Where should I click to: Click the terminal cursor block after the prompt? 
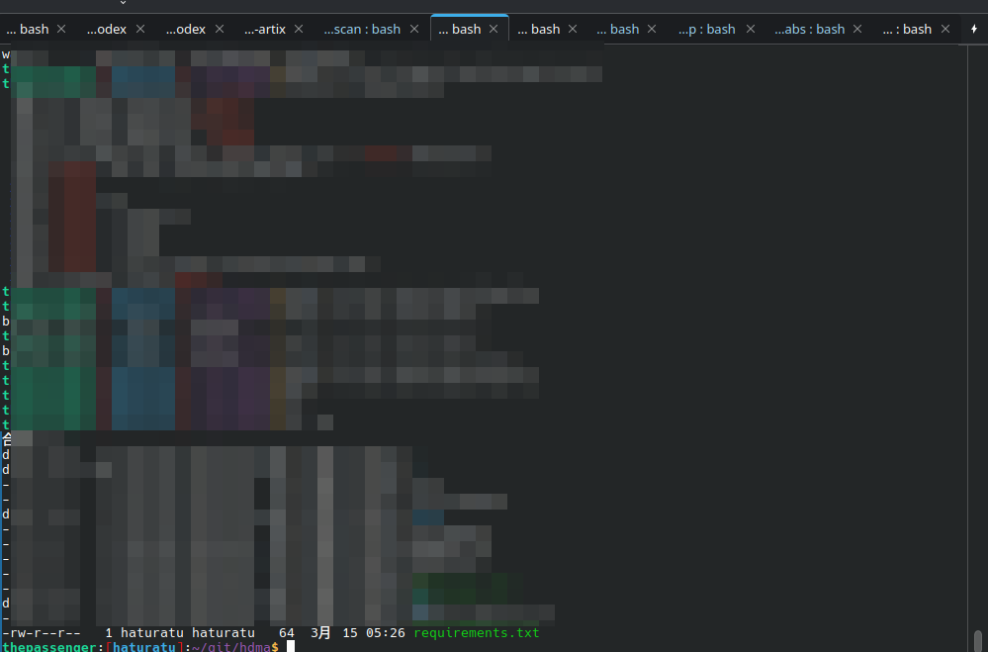[291, 646]
